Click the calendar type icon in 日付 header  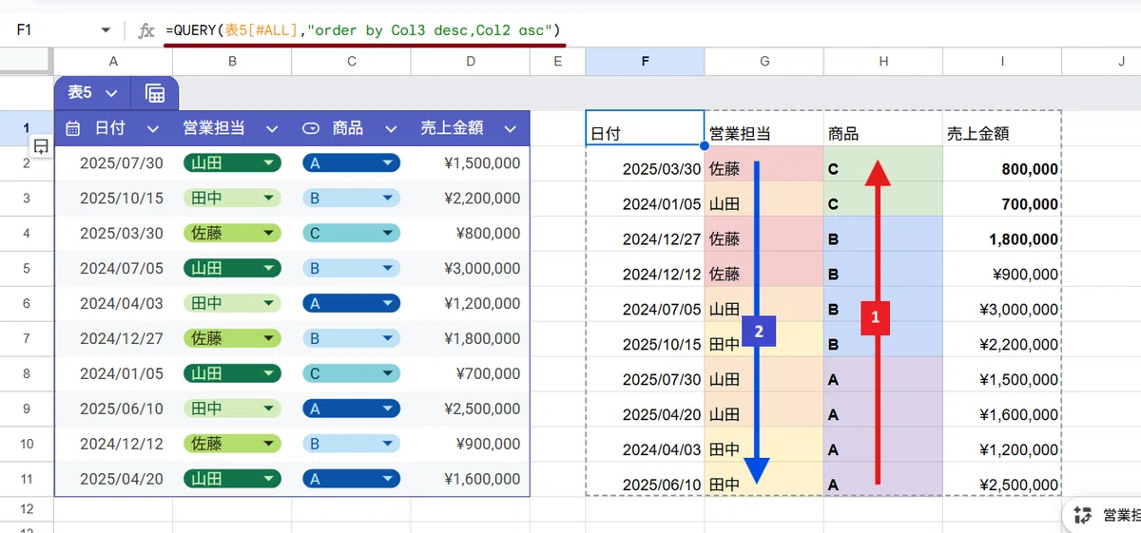point(73,128)
